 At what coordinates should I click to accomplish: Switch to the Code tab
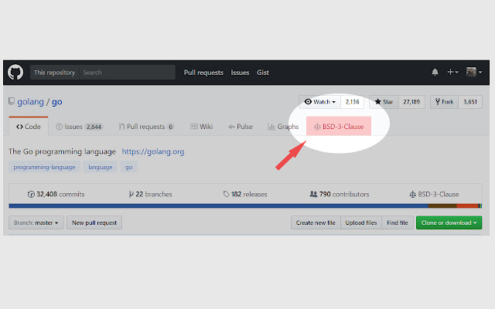[x=29, y=127]
